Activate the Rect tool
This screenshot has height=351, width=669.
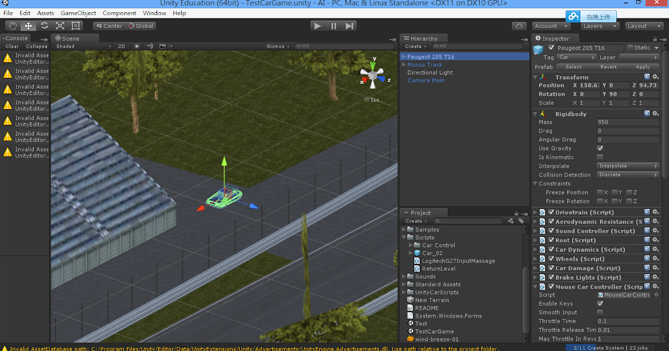pyautogui.click(x=75, y=26)
